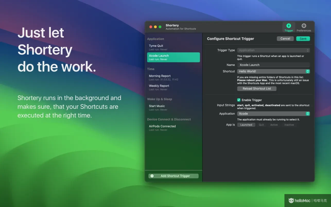Select the Start Music trigger
This screenshot has width=331, height=207.
click(174, 108)
